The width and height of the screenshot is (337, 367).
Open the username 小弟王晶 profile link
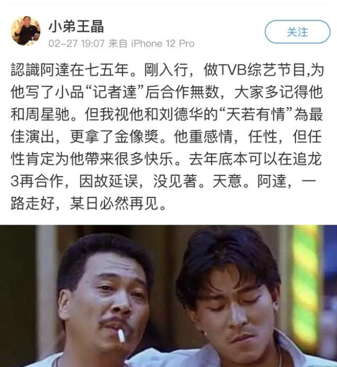coord(76,26)
